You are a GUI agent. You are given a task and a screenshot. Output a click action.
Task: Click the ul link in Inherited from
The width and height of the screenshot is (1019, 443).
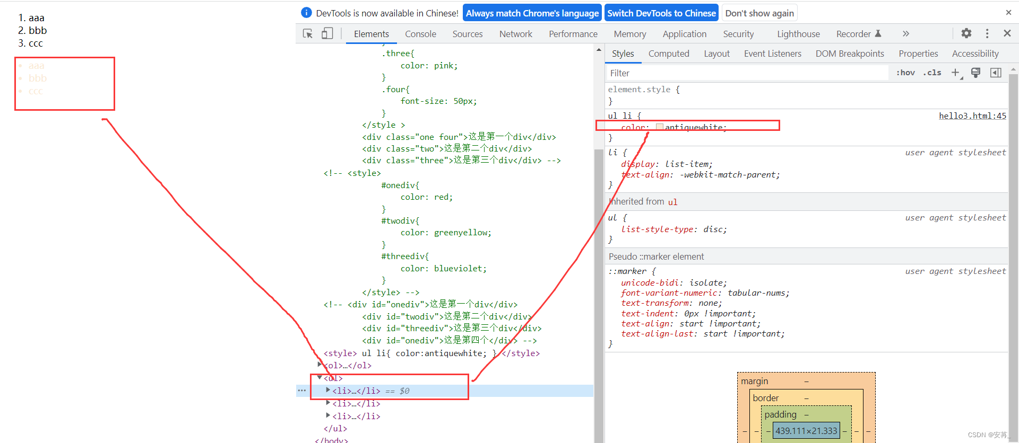click(672, 202)
